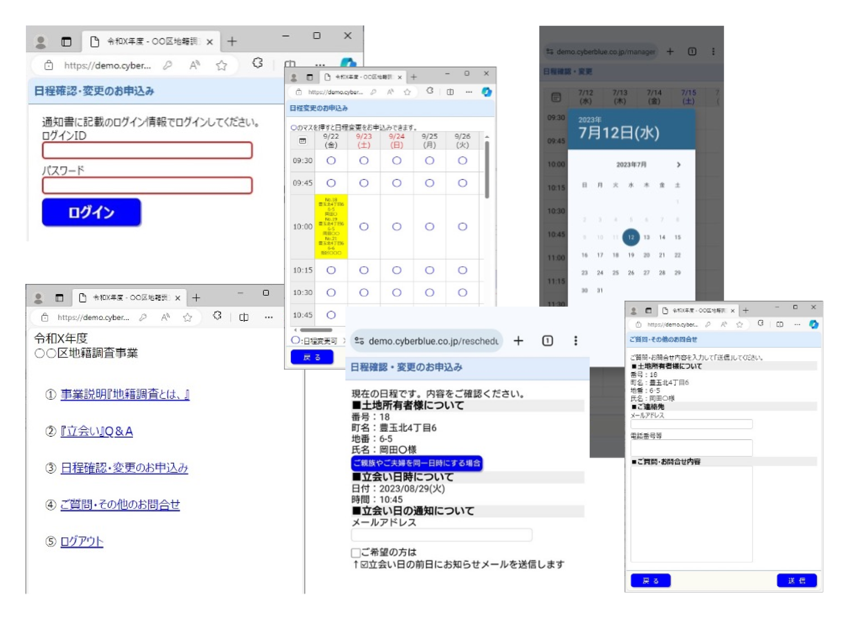Viewport: 849px width, 620px height.
Task: Select day 28 in July calendar
Action: click(x=662, y=272)
